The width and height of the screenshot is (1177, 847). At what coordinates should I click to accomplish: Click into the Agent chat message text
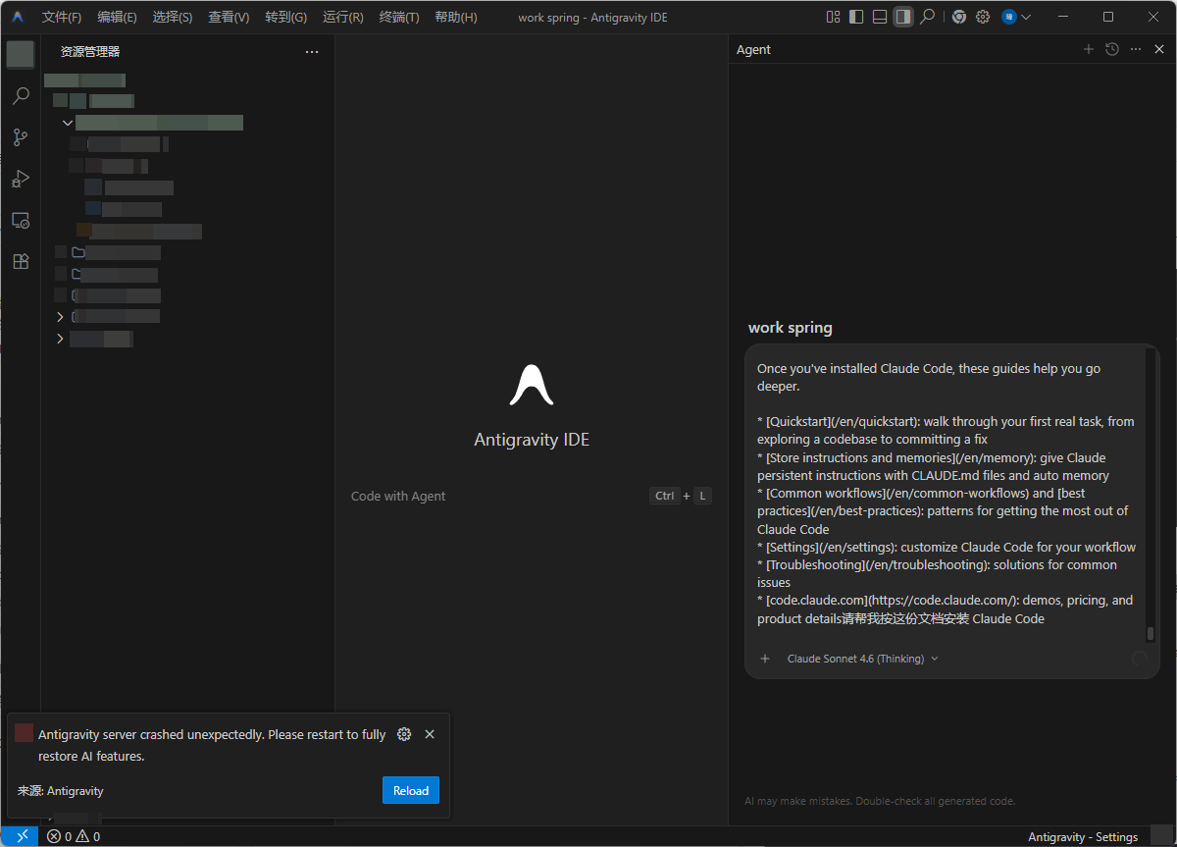coord(946,493)
